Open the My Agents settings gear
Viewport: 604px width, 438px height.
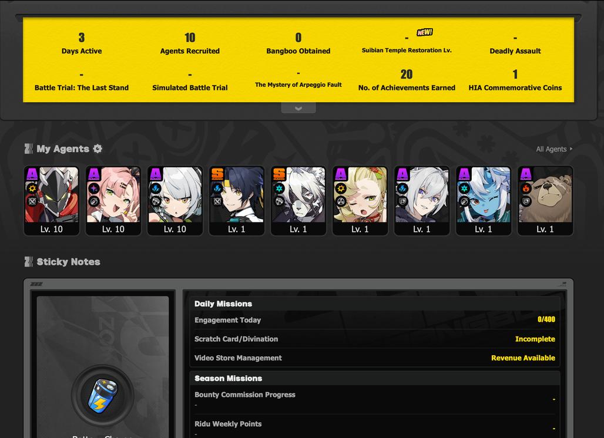coord(98,149)
